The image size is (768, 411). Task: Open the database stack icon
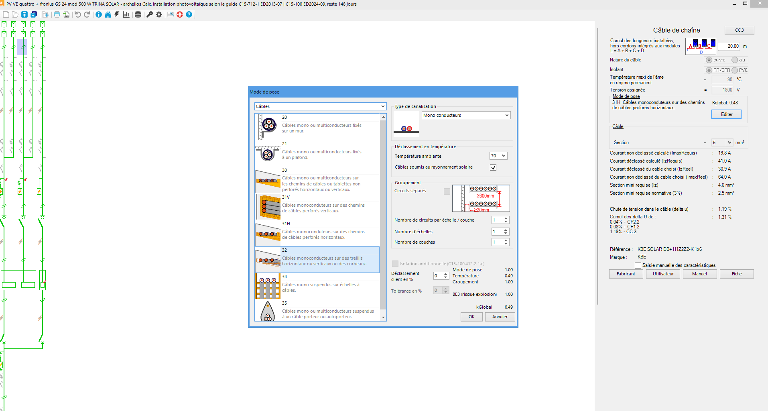(x=138, y=14)
